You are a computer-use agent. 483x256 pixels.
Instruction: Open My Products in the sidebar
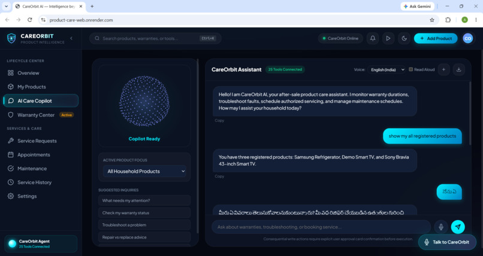[x=41, y=87]
